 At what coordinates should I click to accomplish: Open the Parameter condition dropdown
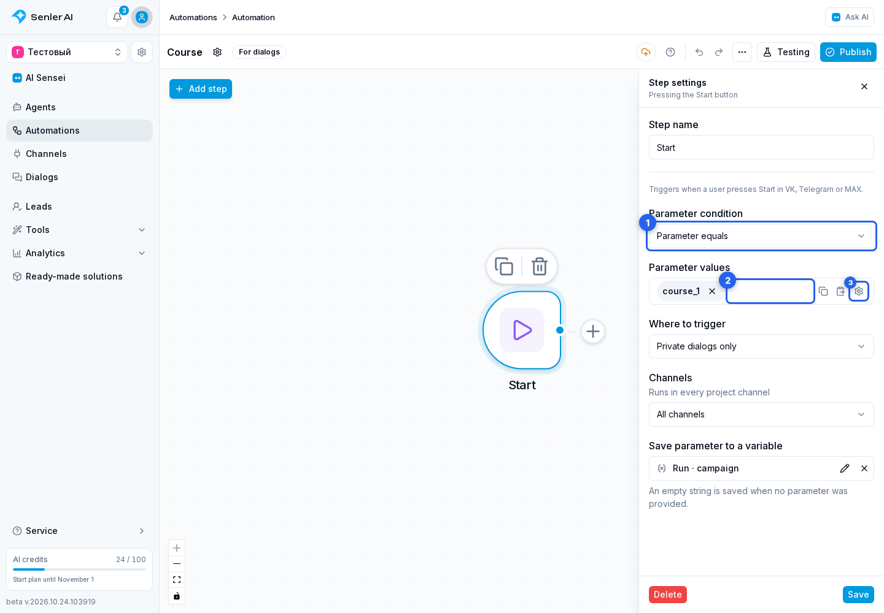761,236
